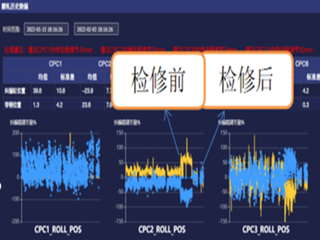The image size is (320, 240).
Task: Click the CPC1 column group header
Action: pos(55,64)
